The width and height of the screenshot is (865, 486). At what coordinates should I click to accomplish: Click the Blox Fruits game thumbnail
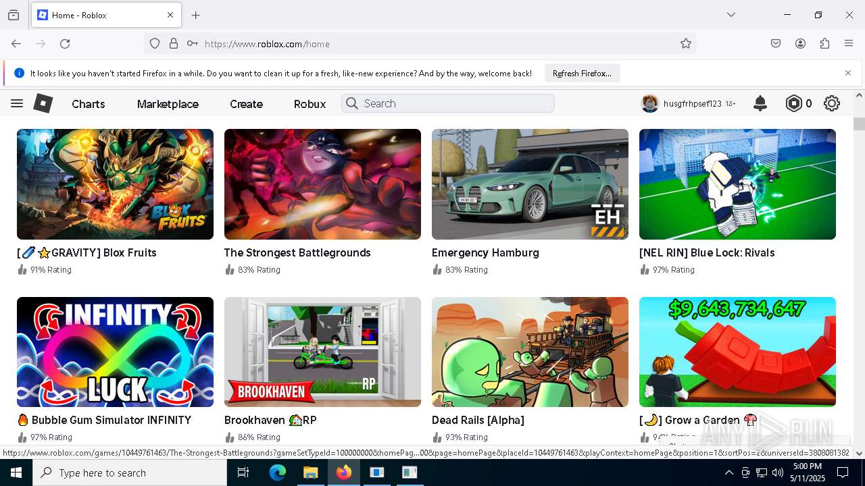pos(115,184)
